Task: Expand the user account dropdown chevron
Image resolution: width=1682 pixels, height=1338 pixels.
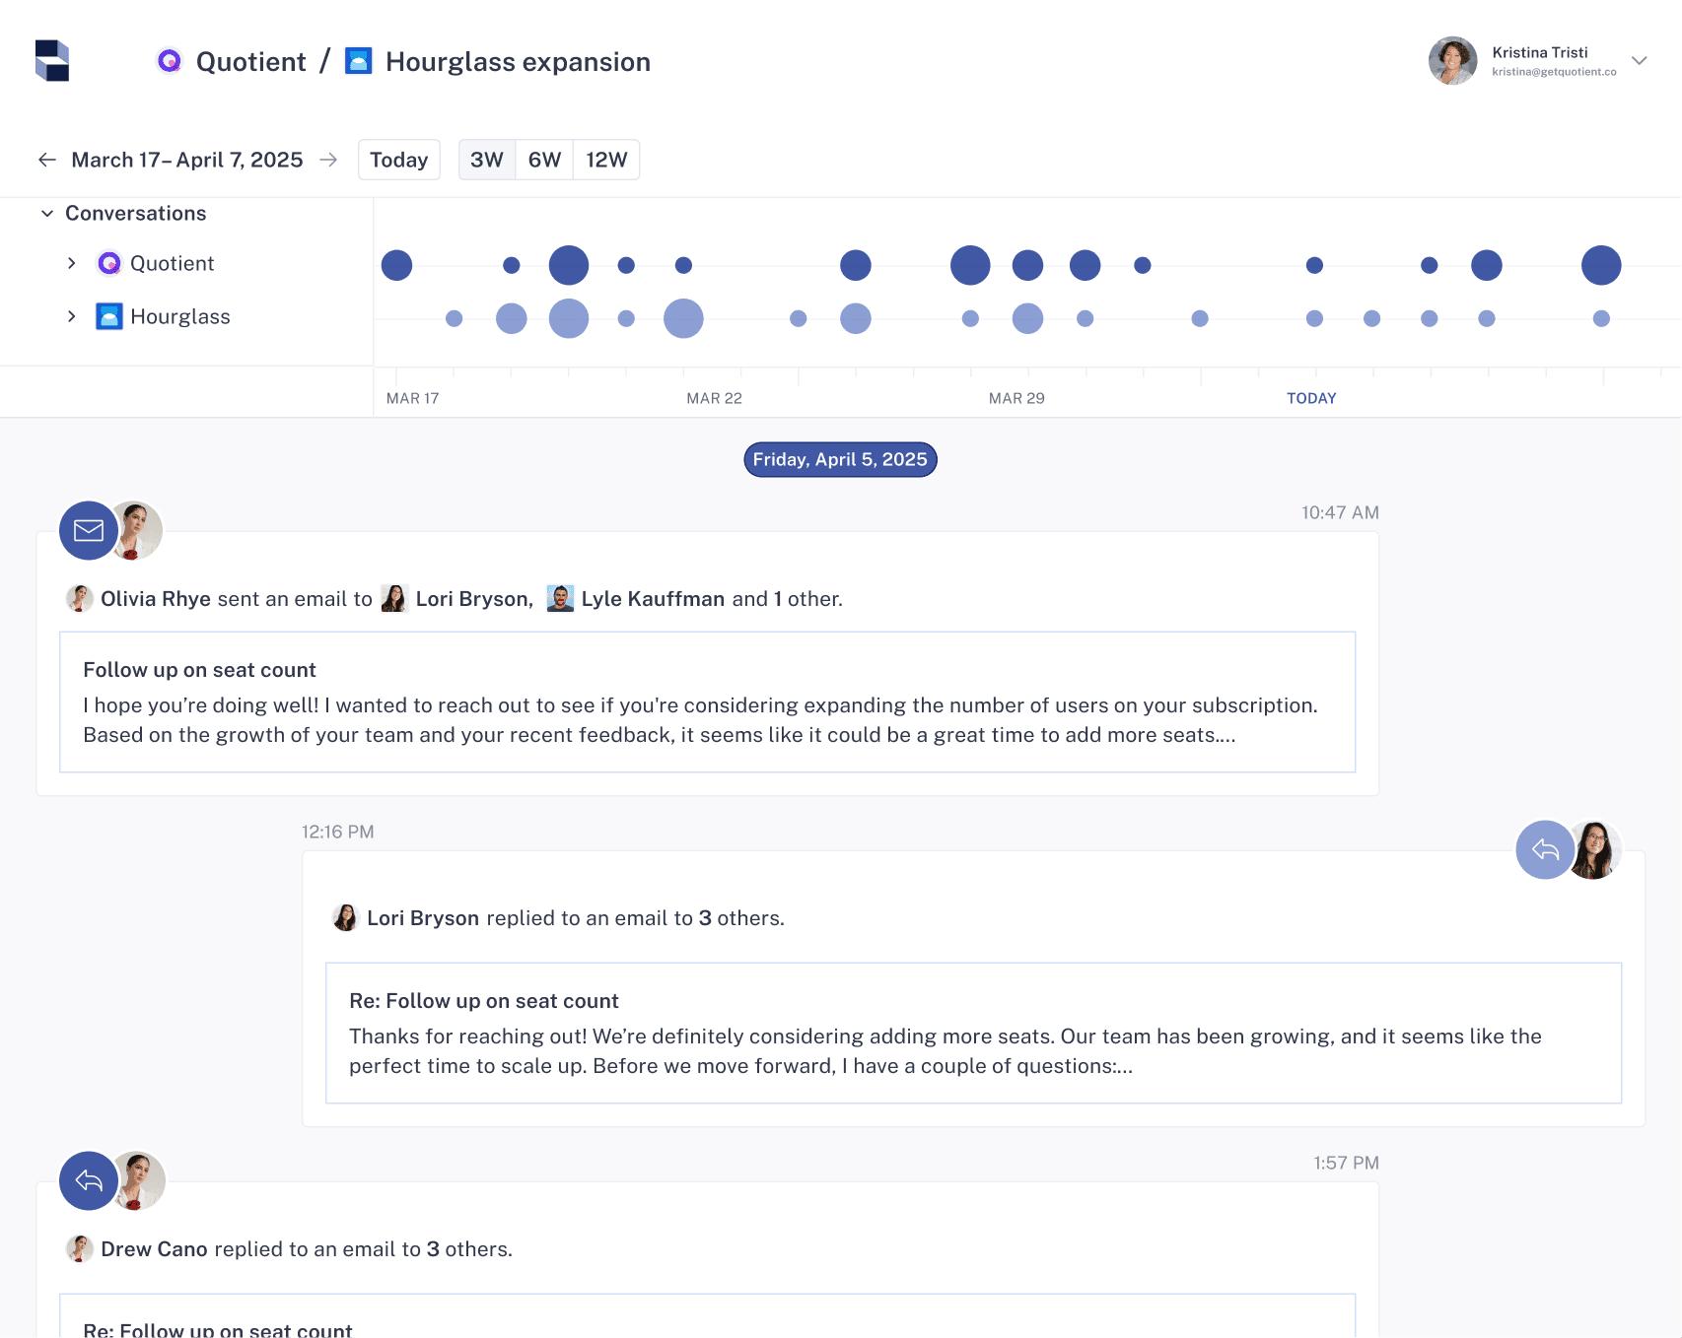Action: (1640, 61)
